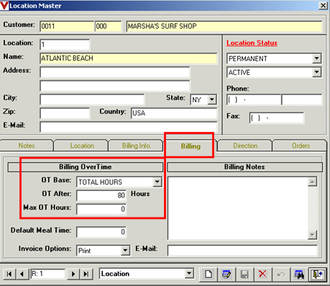The width and height of the screenshot is (330, 286).
Task: Click the Fax number field
Action: [277, 118]
